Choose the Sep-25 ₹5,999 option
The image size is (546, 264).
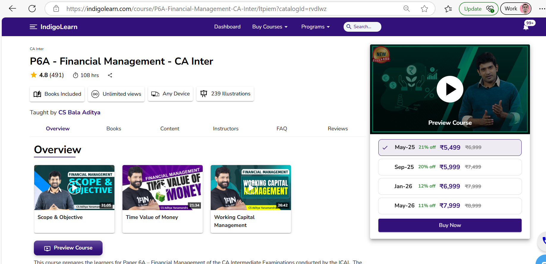point(450,167)
